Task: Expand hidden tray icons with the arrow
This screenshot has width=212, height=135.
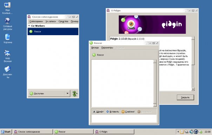Action: (178, 132)
